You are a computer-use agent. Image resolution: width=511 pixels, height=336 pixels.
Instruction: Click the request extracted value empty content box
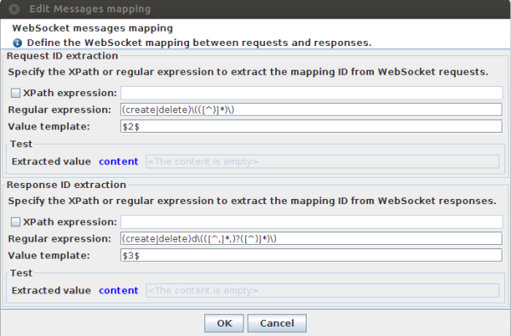[322, 162]
